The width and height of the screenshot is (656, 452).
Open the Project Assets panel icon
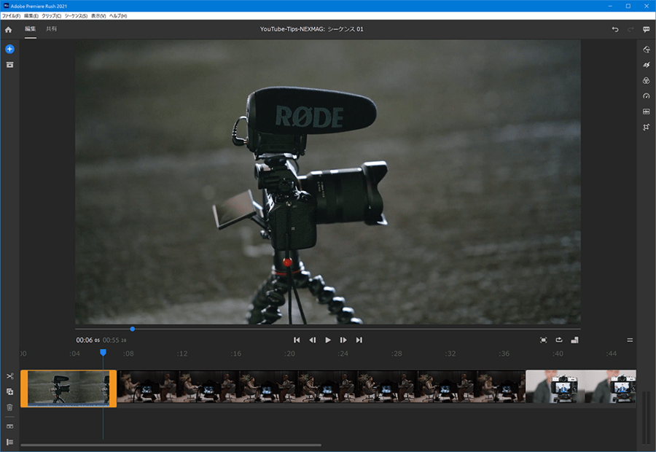click(x=9, y=65)
